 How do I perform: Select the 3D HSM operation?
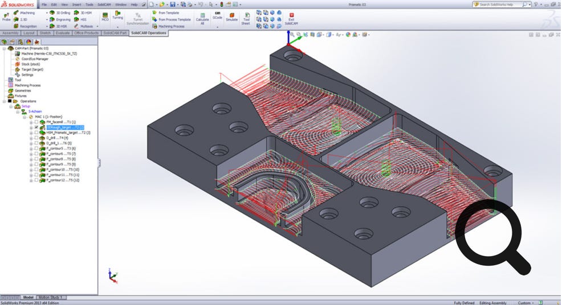coord(83,13)
